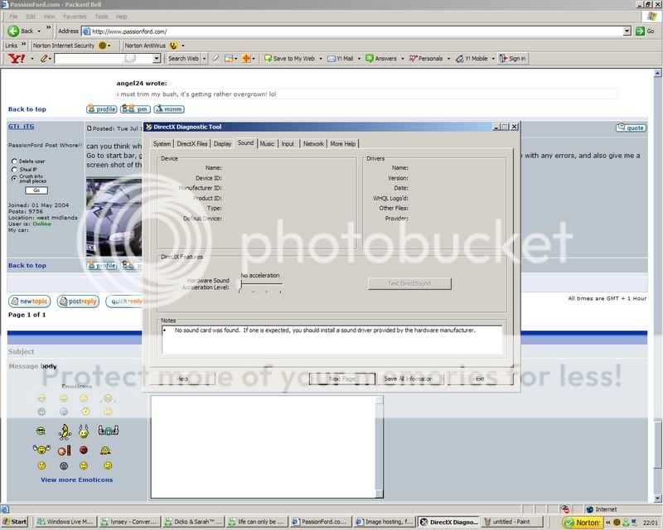
Task: Click the Yahoo Y! logo icon
Action: click(17, 58)
